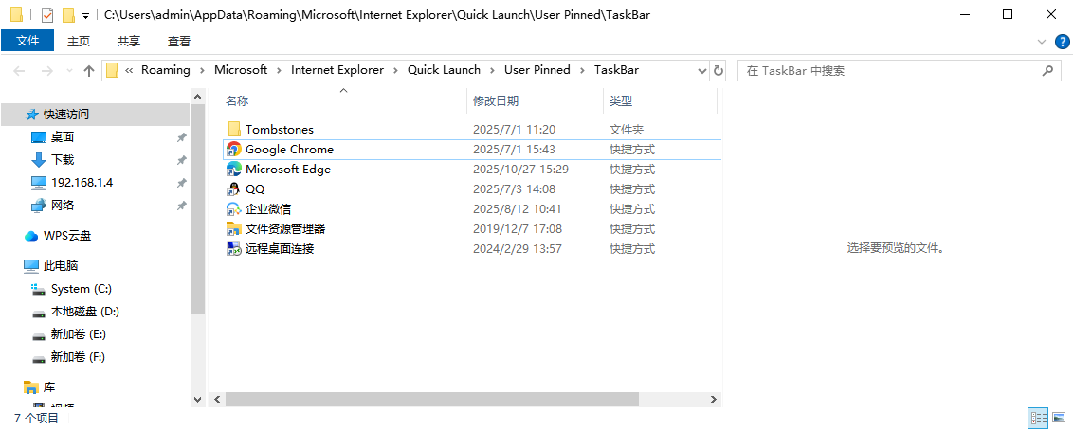Select the Google Chrome shortcut icon

[x=234, y=150]
